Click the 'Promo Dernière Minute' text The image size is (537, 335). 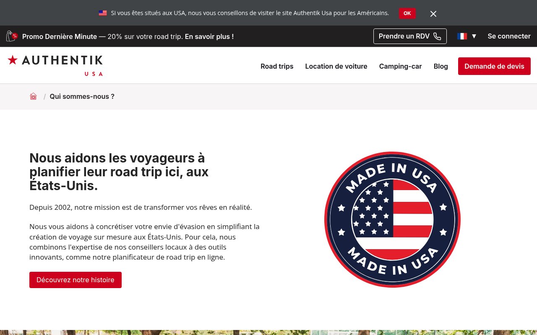[x=60, y=36]
